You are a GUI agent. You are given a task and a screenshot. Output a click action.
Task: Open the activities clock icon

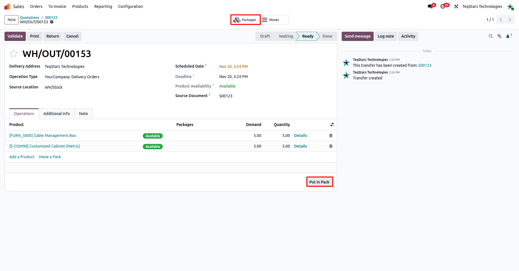click(443, 6)
